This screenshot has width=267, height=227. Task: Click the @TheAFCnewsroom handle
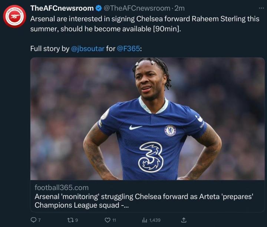click(137, 8)
